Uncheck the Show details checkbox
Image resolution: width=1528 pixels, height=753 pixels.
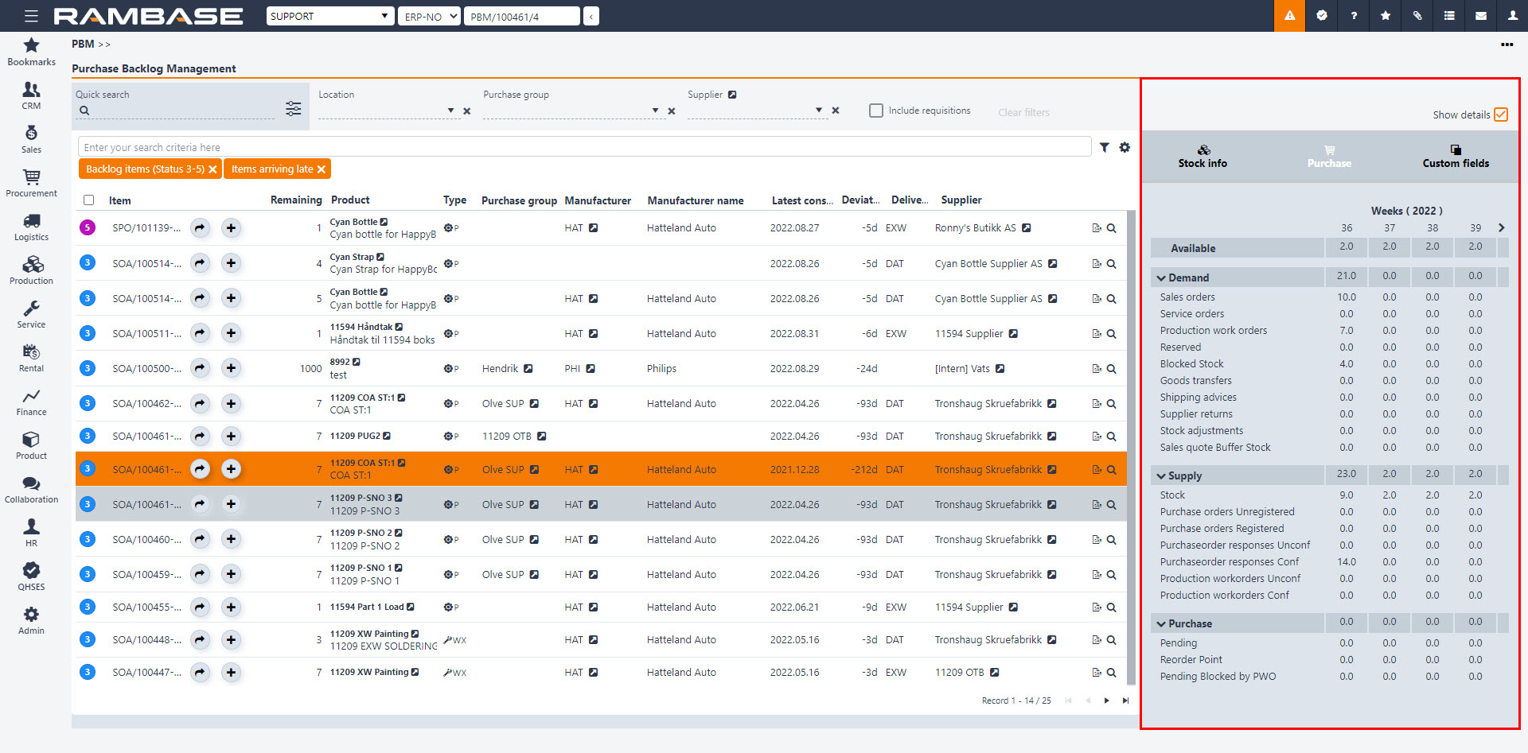tap(1501, 115)
